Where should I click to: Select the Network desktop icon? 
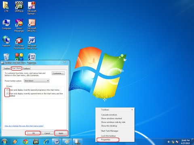tap(6, 41)
